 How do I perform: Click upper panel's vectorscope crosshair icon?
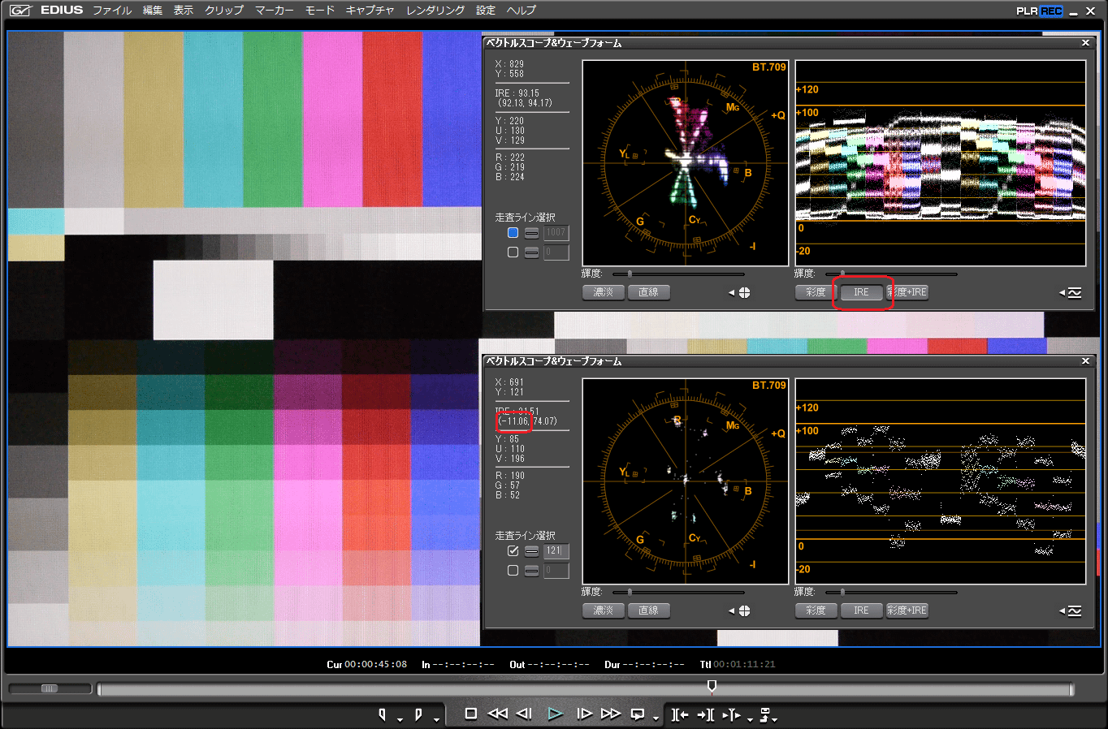(744, 293)
